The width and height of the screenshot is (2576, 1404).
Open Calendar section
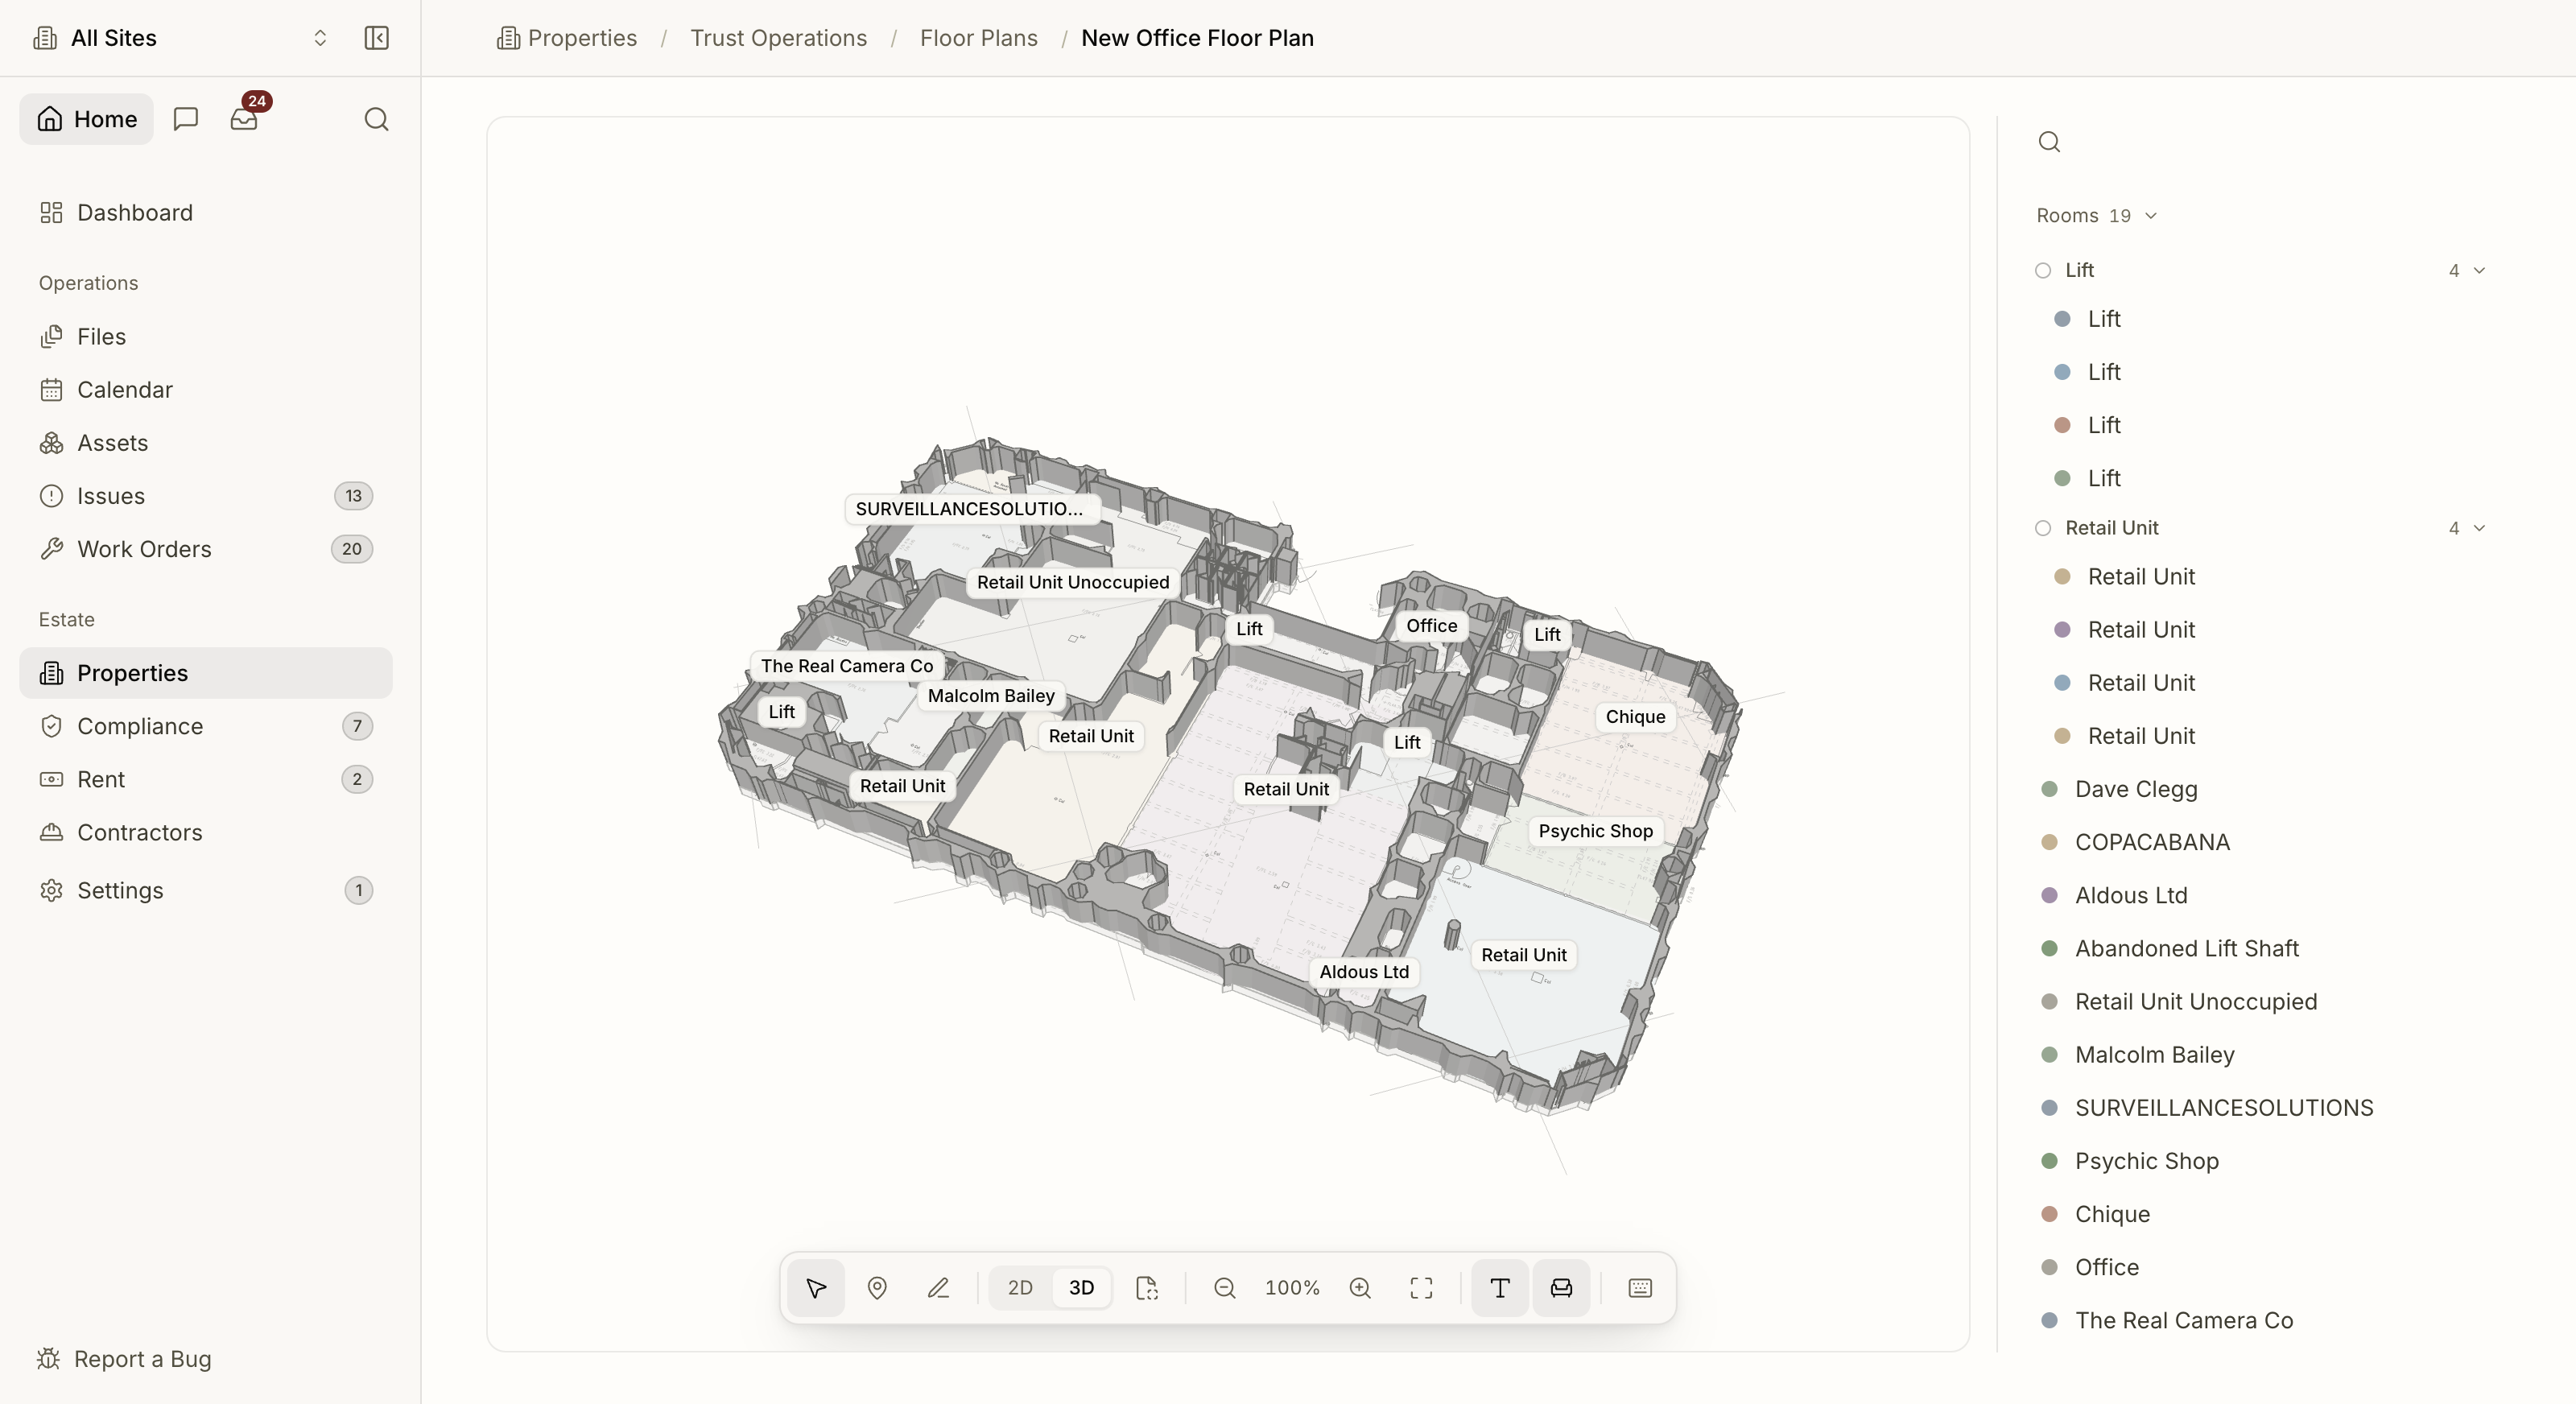click(206, 390)
